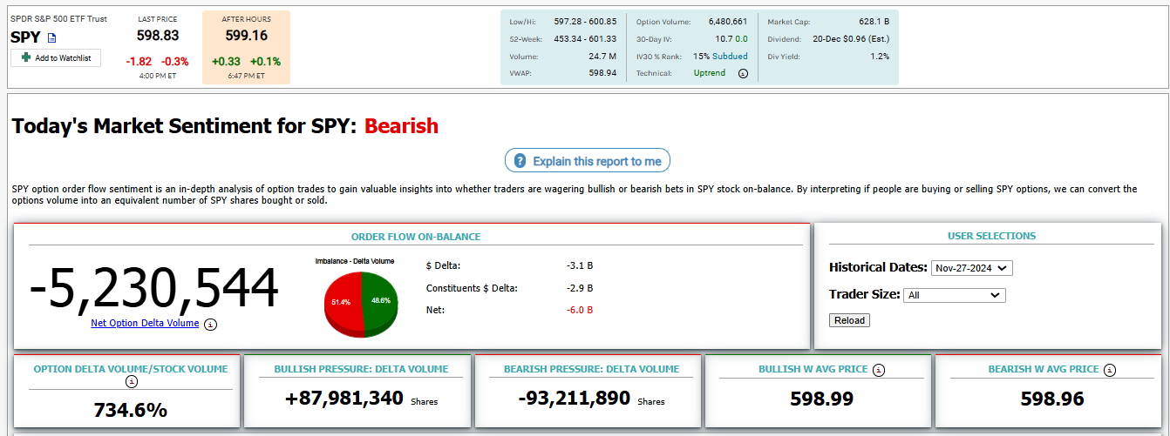Click the red 51.4% pie chart slice

(x=341, y=302)
